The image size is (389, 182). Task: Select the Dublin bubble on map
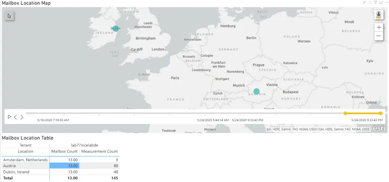click(116, 29)
